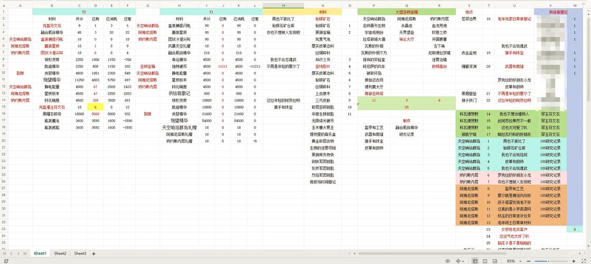Select the 研究记录 cell in column Q
Image resolution: width=591 pixels, height=264 pixels.
pos(406,134)
